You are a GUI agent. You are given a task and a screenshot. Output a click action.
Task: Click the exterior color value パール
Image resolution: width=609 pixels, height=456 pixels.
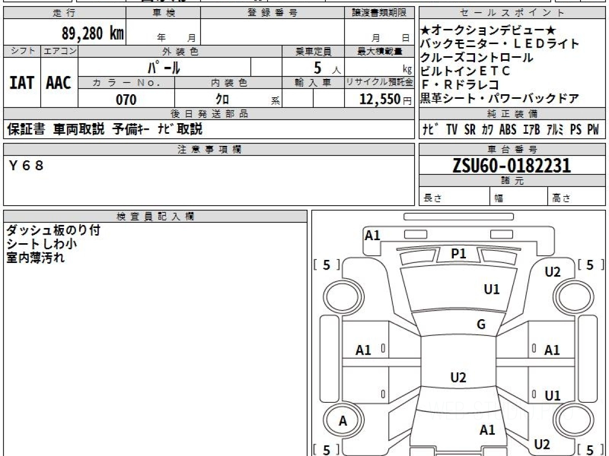[x=164, y=67]
